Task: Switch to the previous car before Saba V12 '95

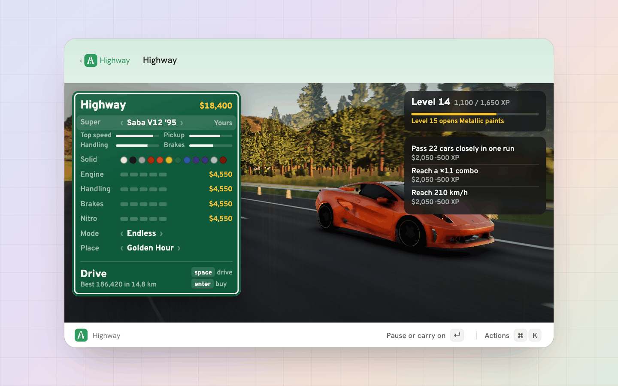Action: pyautogui.click(x=122, y=123)
